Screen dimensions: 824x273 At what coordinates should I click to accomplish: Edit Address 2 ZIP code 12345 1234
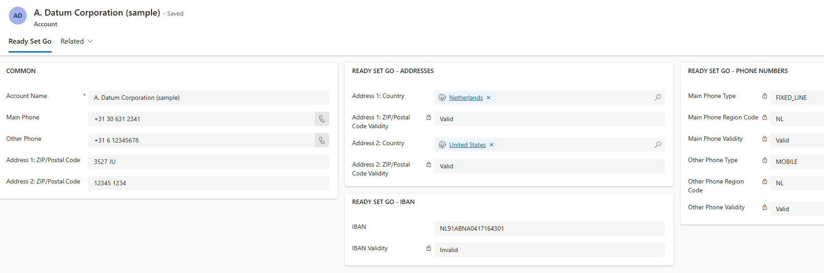coord(208,183)
